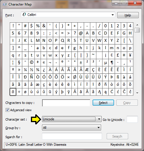Select the lowercase æ character
Viewport: 144px width, 151px height.
(38, 84)
